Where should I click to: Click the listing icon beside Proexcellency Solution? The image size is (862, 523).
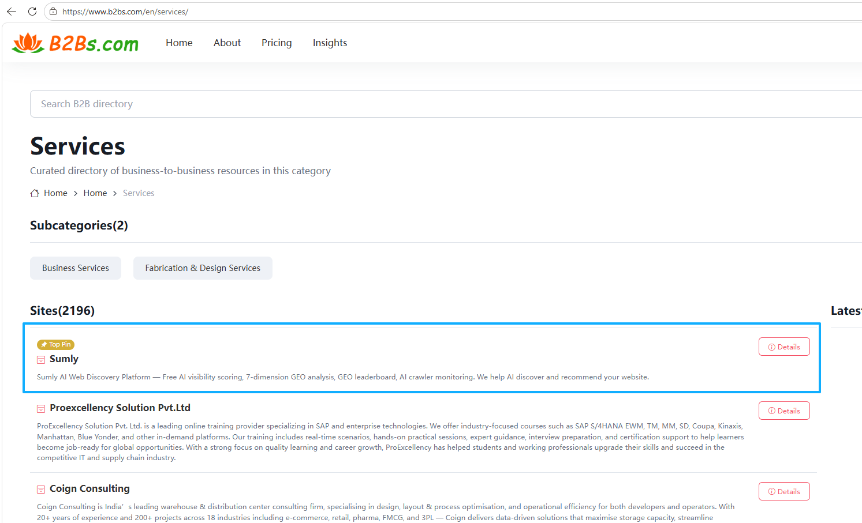click(41, 408)
